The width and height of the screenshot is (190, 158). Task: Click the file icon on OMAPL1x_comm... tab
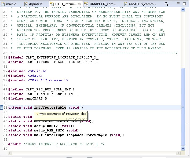coord(126,4)
